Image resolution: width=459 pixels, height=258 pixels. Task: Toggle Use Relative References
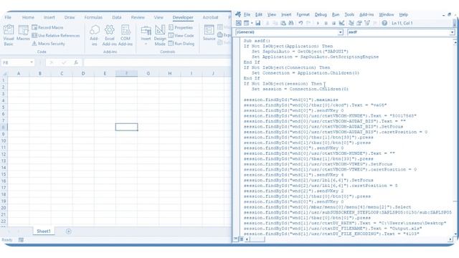pos(56,36)
